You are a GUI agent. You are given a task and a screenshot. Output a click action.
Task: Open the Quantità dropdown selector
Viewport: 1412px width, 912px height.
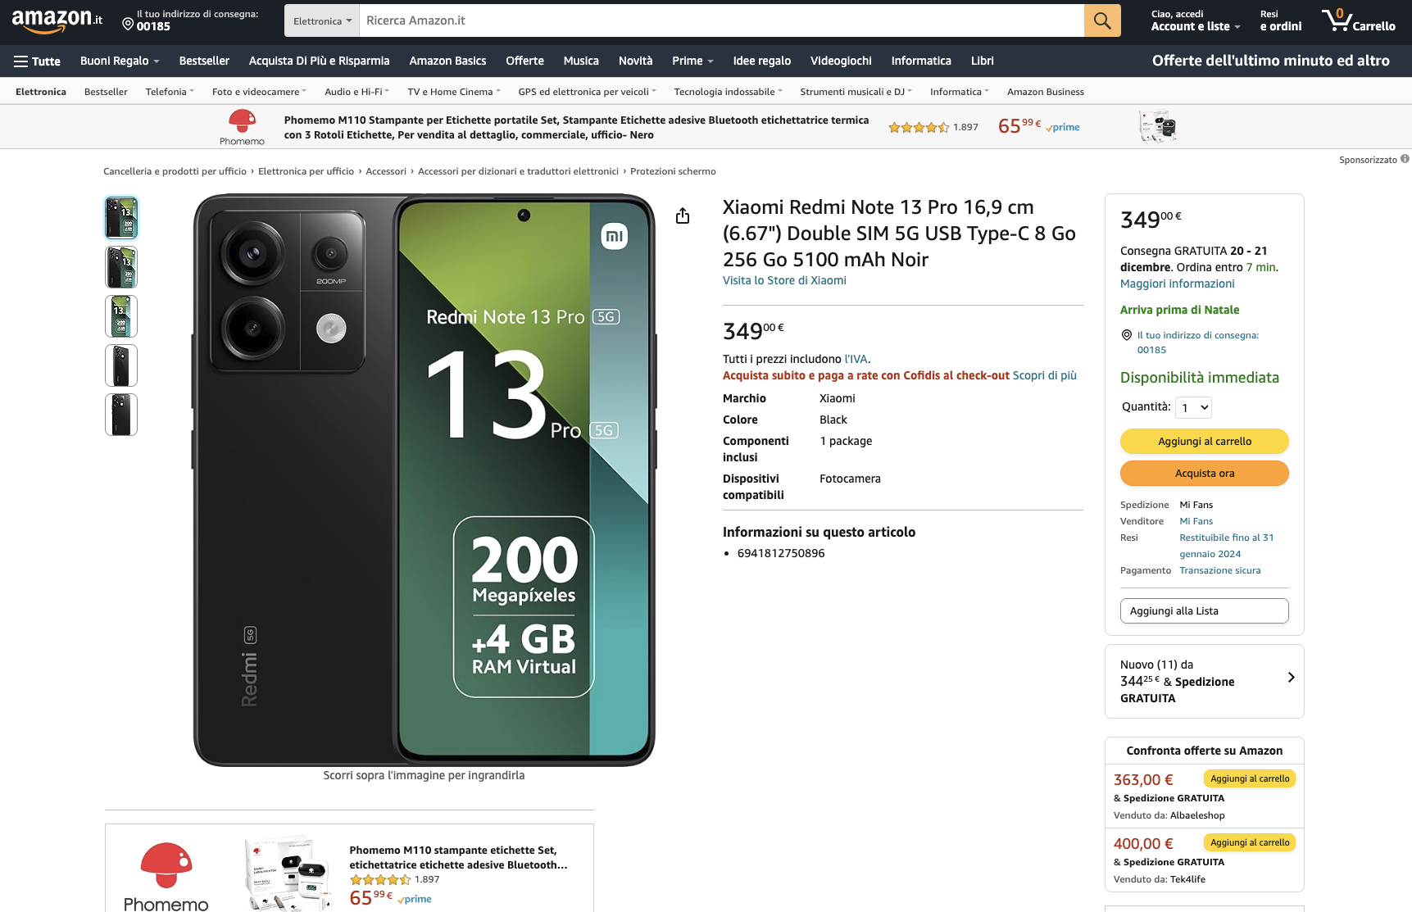click(1193, 407)
